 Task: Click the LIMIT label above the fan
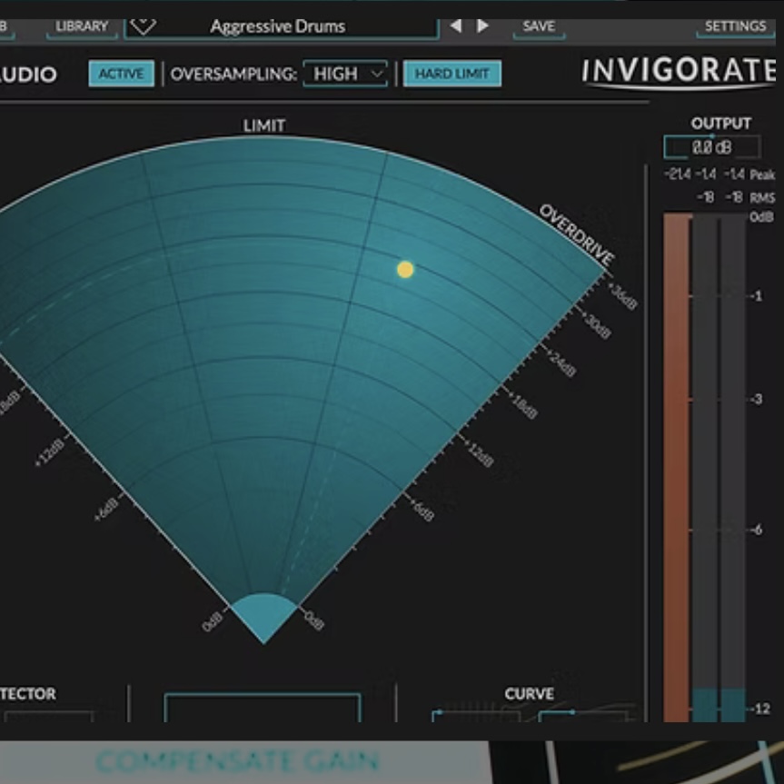click(x=264, y=125)
